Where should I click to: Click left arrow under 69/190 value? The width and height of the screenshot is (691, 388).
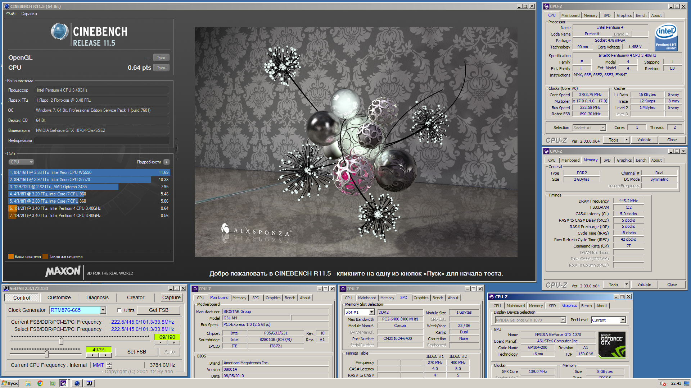161,343
